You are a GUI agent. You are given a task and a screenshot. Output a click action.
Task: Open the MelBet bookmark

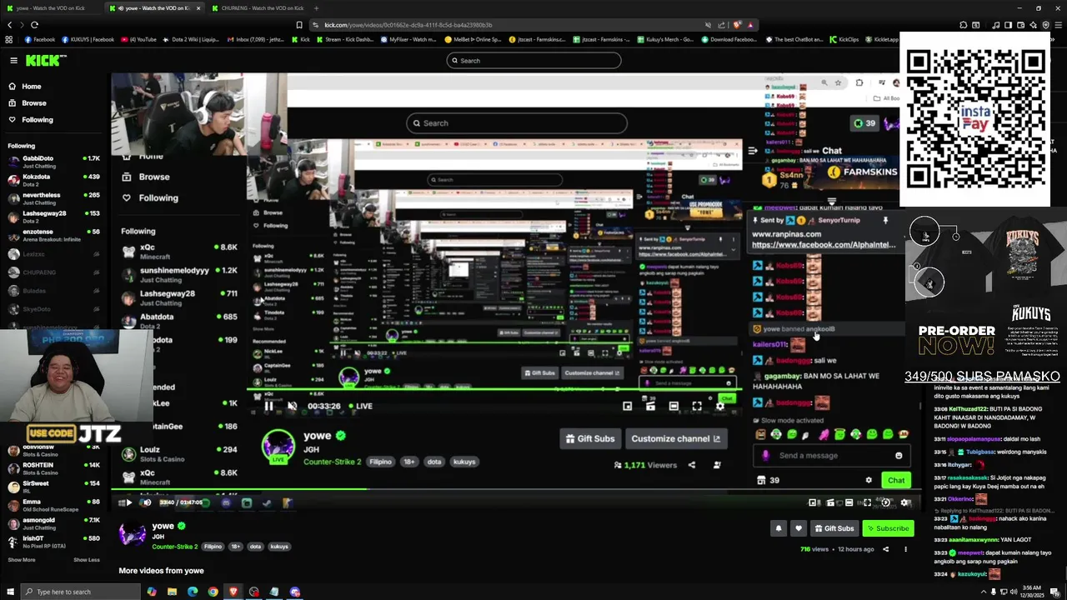(x=473, y=39)
